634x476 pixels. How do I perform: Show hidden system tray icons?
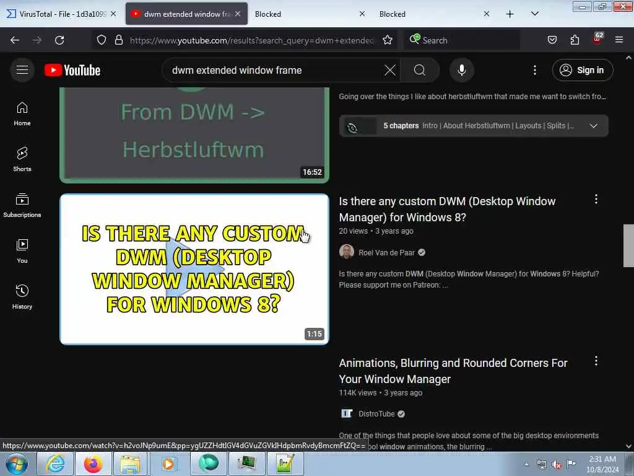526,464
